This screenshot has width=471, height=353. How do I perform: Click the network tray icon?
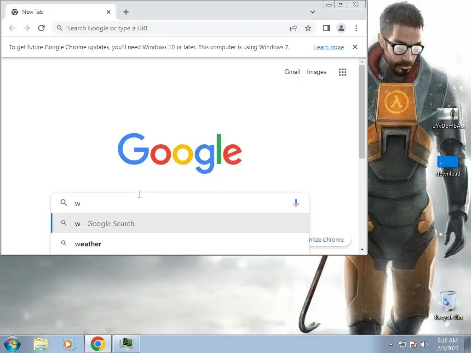click(x=402, y=344)
